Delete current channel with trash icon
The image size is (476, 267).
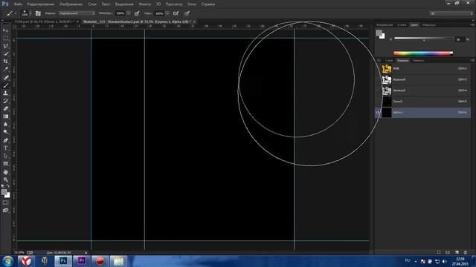tap(466, 252)
